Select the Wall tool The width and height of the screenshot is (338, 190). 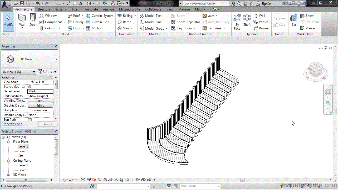[x=22, y=20]
